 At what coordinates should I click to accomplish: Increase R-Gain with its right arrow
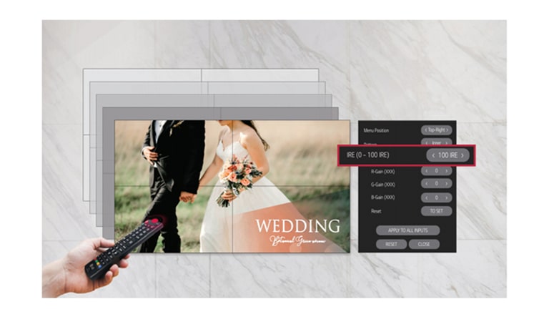pos(447,172)
